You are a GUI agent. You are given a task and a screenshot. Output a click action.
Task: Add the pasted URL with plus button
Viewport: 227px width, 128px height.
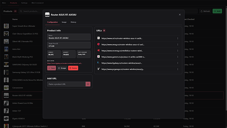pyautogui.click(x=88, y=84)
